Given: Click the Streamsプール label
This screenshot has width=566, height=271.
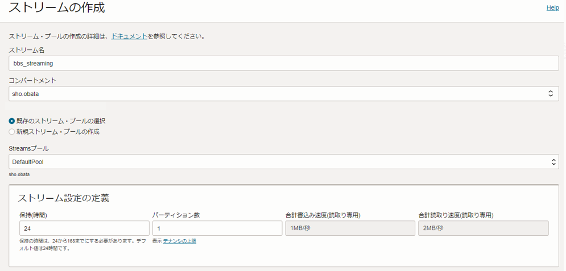Looking at the screenshot, I should (x=28, y=148).
